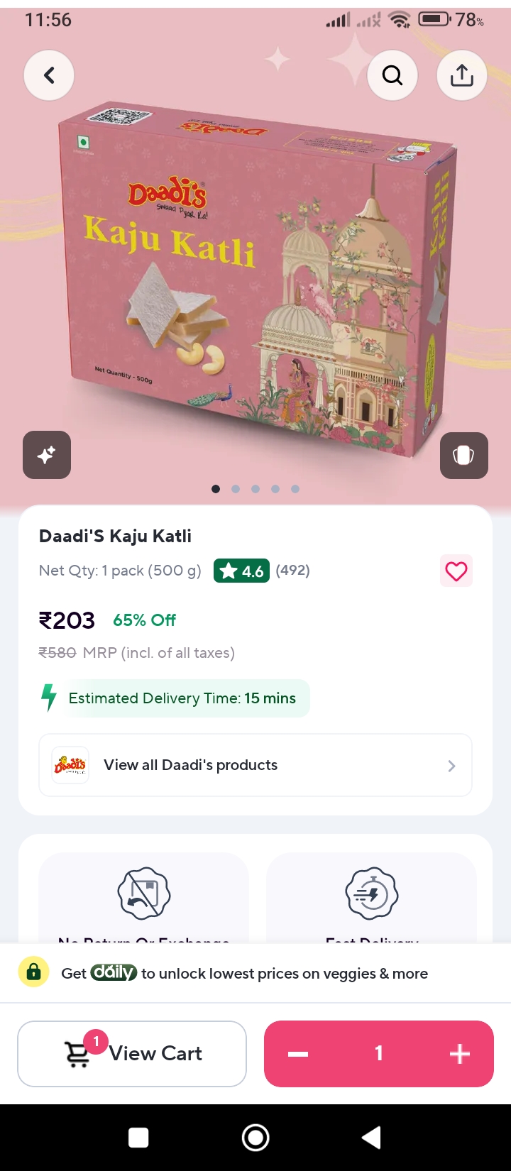The height and width of the screenshot is (1171, 511).
Task: Decrease quantity with minus button
Action: (298, 1054)
